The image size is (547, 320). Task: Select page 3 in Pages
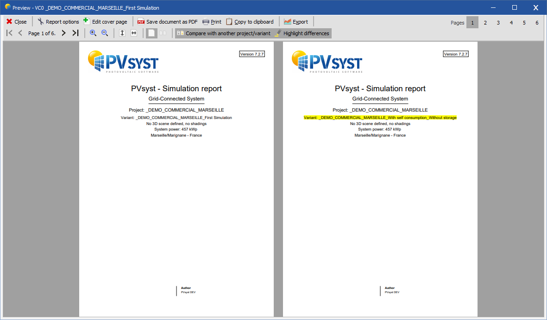click(x=498, y=23)
